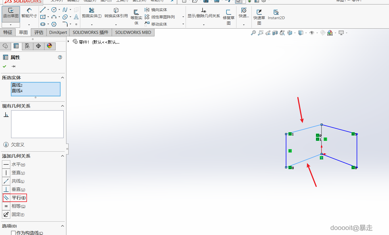The height and width of the screenshot is (235, 389).
Task: Confirm with the green checkmark
Action: tap(4, 66)
